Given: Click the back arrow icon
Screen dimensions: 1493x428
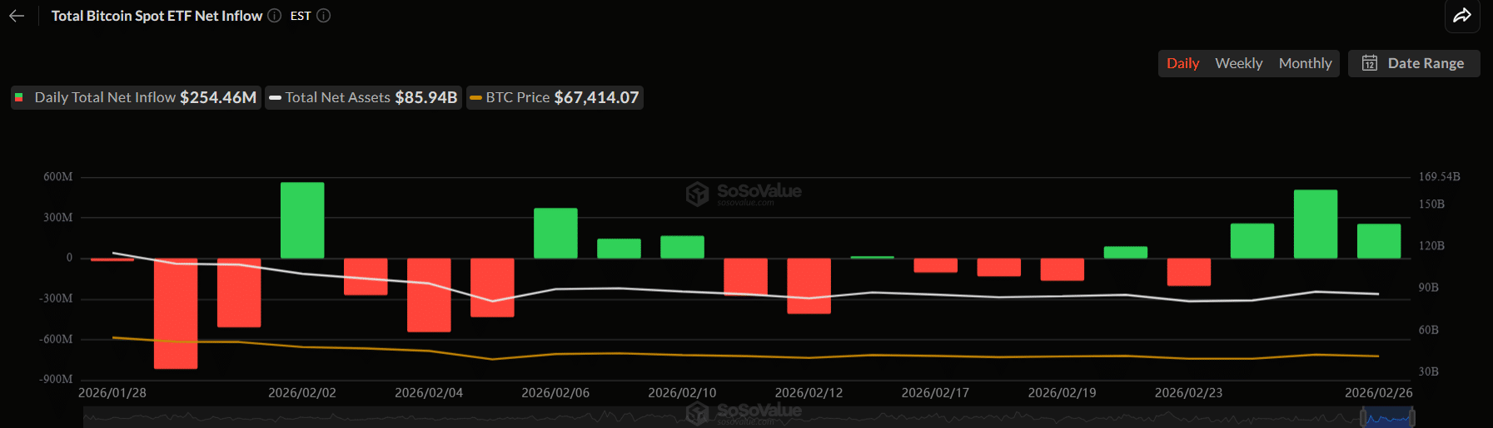Looking at the screenshot, I should (17, 16).
